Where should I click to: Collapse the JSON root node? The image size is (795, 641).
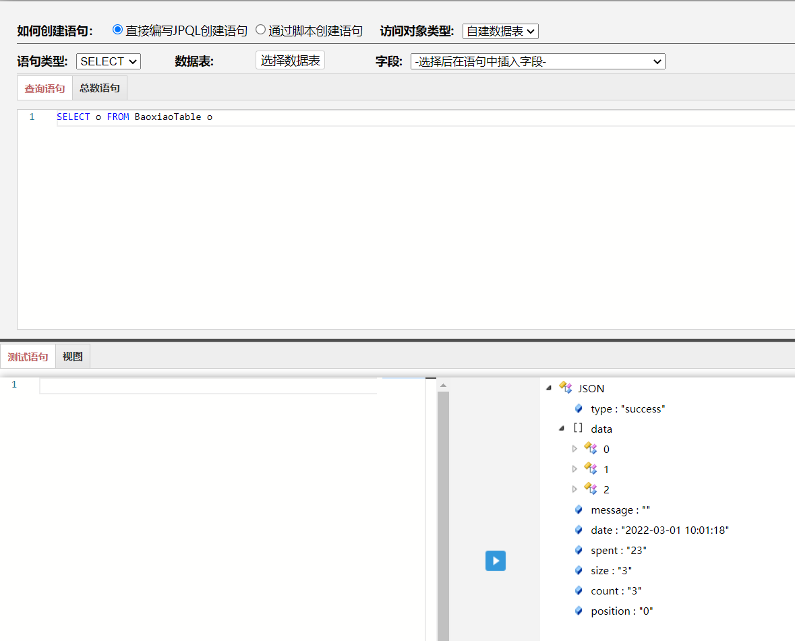[x=549, y=388]
